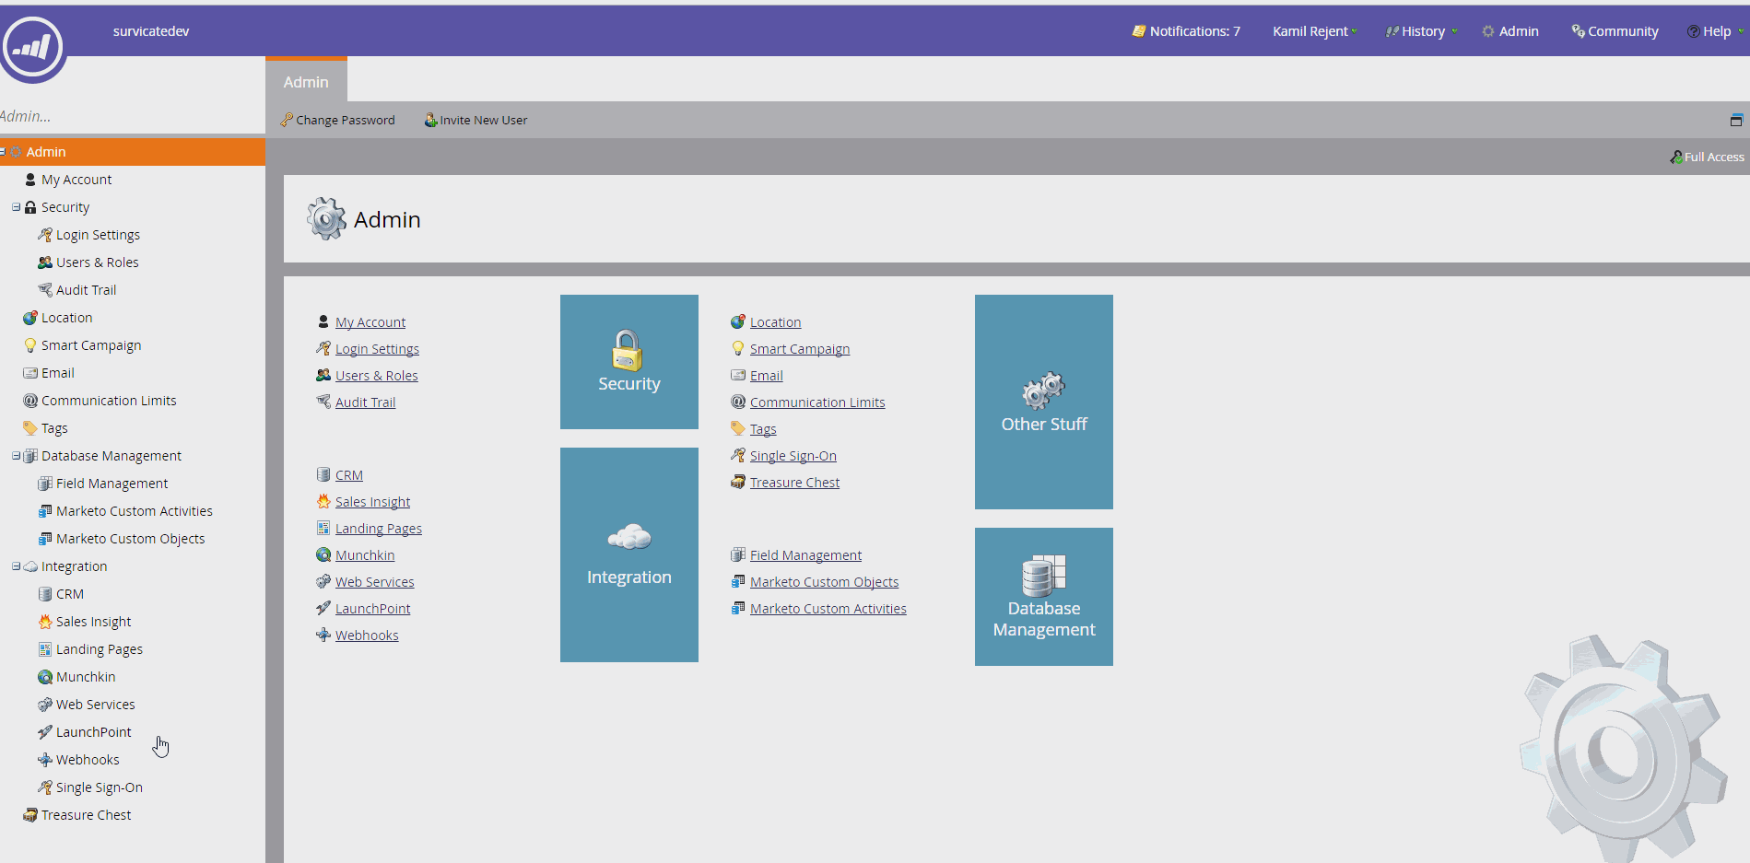Open Admin in the top navigation bar

click(1510, 31)
